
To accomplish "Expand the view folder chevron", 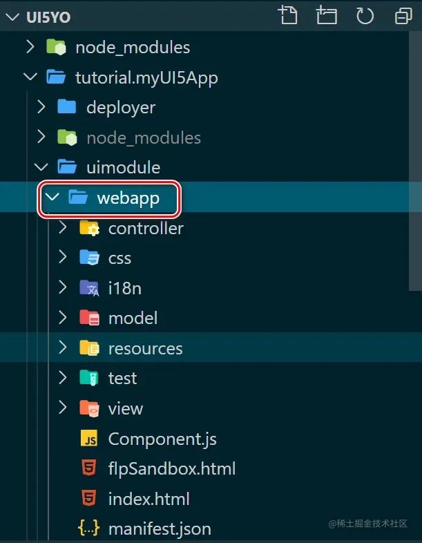I will coord(63,408).
